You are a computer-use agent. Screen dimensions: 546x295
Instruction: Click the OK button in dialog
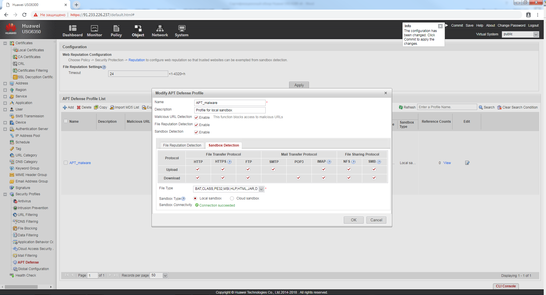[x=354, y=220]
